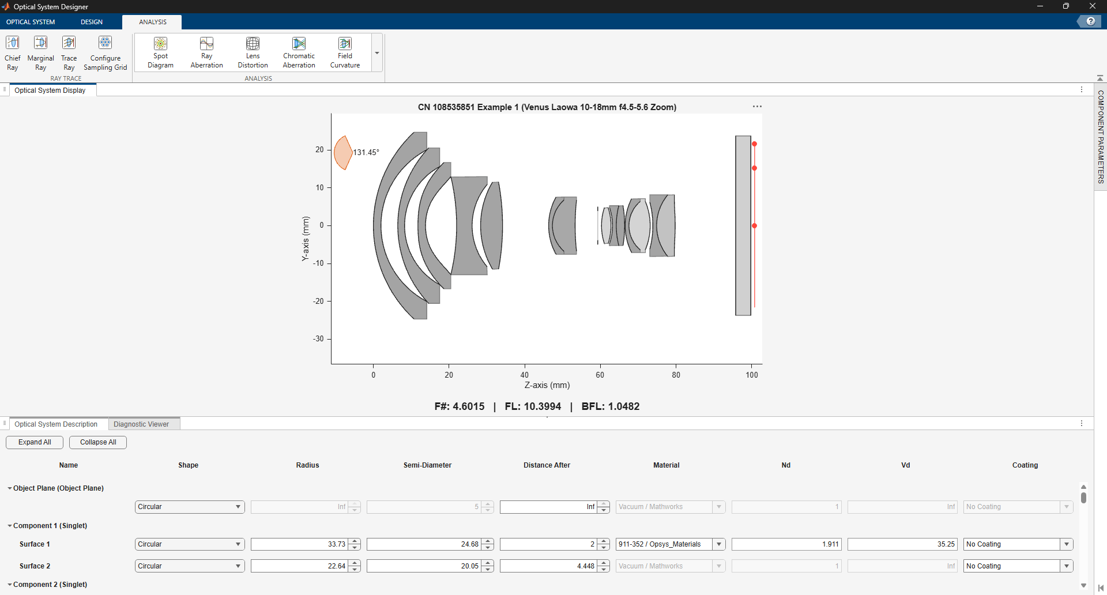Click Surface 1 radius field 33.73
The image size is (1107, 595).
(x=300, y=544)
